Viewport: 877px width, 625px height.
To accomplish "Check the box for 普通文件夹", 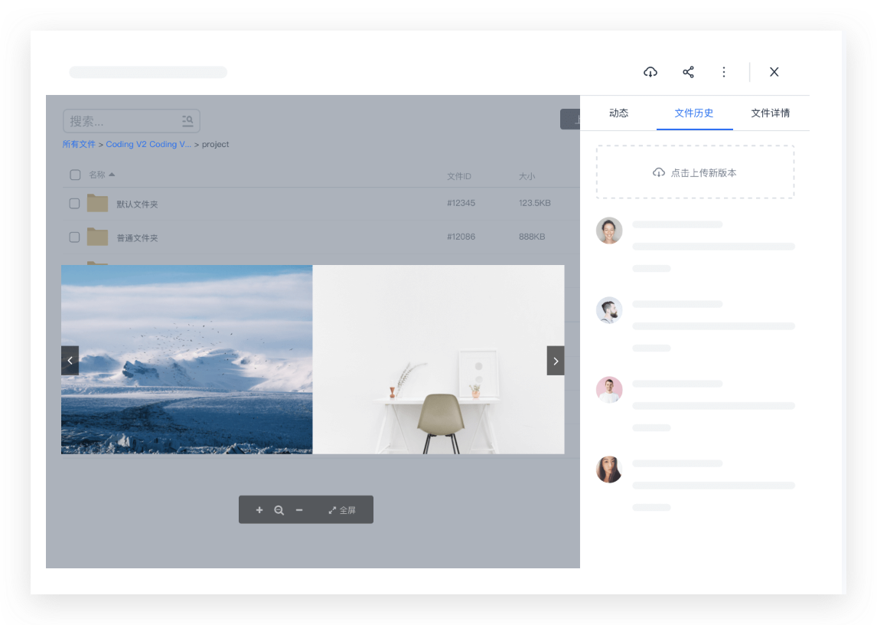I will (x=74, y=237).
